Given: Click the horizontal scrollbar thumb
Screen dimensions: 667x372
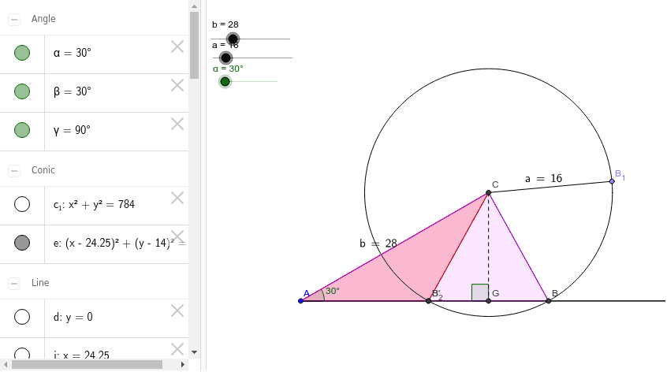Looking at the screenshot, I should (x=87, y=365).
